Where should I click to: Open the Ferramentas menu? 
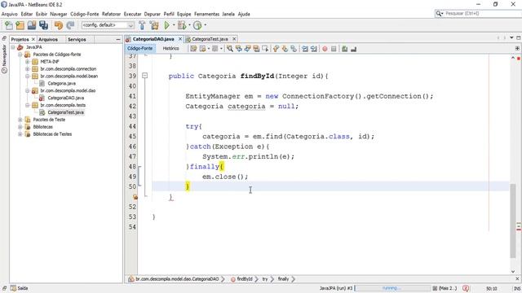[x=206, y=14]
